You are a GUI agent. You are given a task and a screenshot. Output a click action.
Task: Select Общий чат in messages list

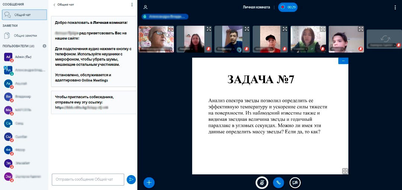click(25, 15)
